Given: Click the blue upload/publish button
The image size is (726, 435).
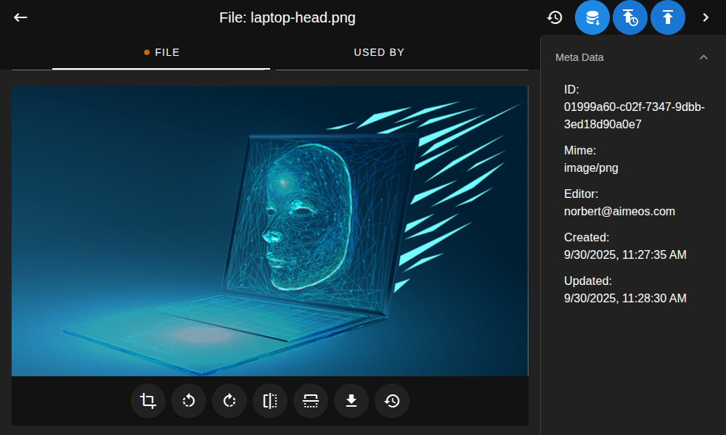Looking at the screenshot, I should point(668,17).
